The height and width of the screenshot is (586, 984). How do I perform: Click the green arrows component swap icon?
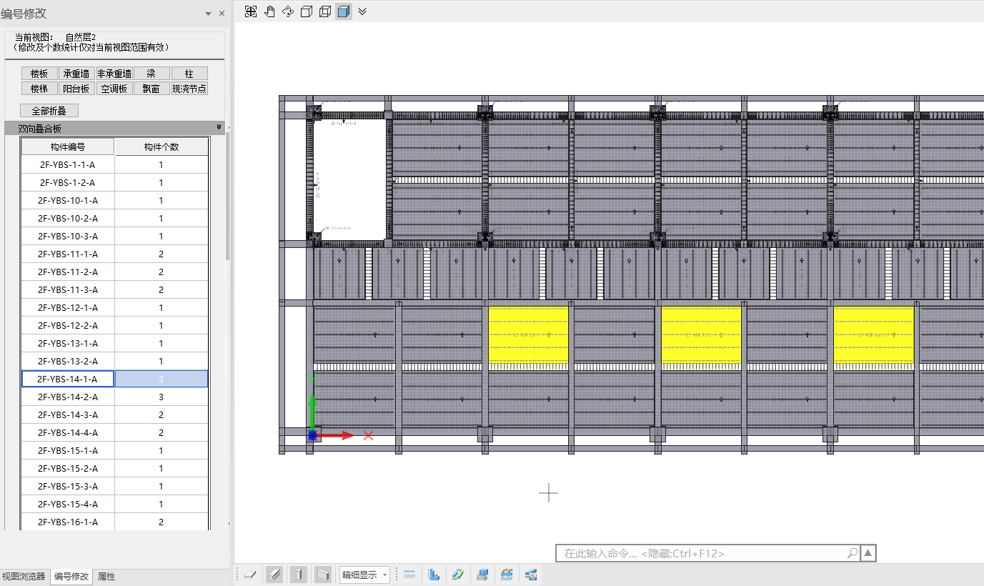(458, 575)
